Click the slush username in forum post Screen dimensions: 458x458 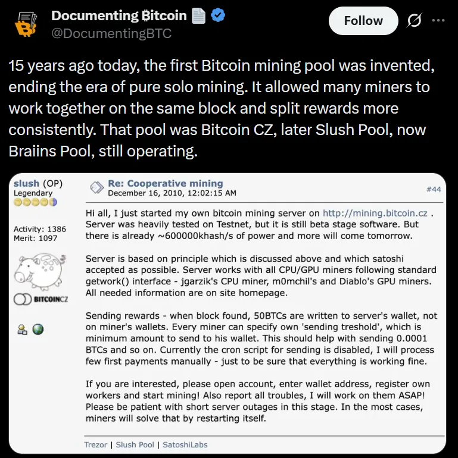[26, 184]
